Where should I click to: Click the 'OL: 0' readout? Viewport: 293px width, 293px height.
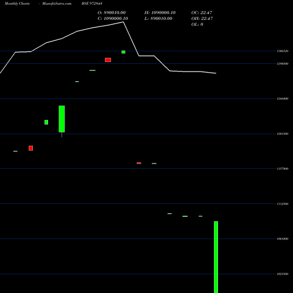click(197, 24)
